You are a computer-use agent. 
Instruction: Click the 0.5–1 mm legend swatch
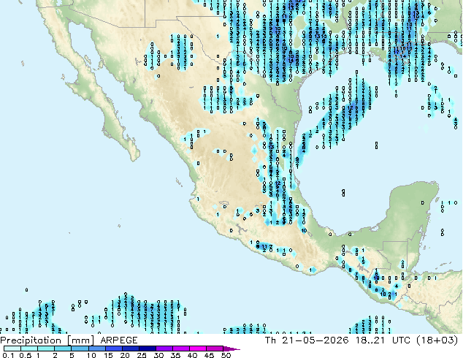pyautogui.click(x=29, y=349)
